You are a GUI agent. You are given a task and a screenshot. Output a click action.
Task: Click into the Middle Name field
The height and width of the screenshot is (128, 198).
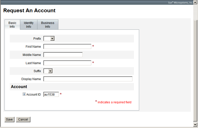tap(63, 55)
